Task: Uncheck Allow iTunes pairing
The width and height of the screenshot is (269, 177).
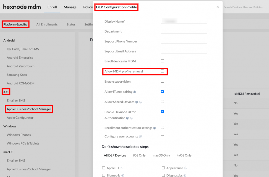Action: point(162,92)
